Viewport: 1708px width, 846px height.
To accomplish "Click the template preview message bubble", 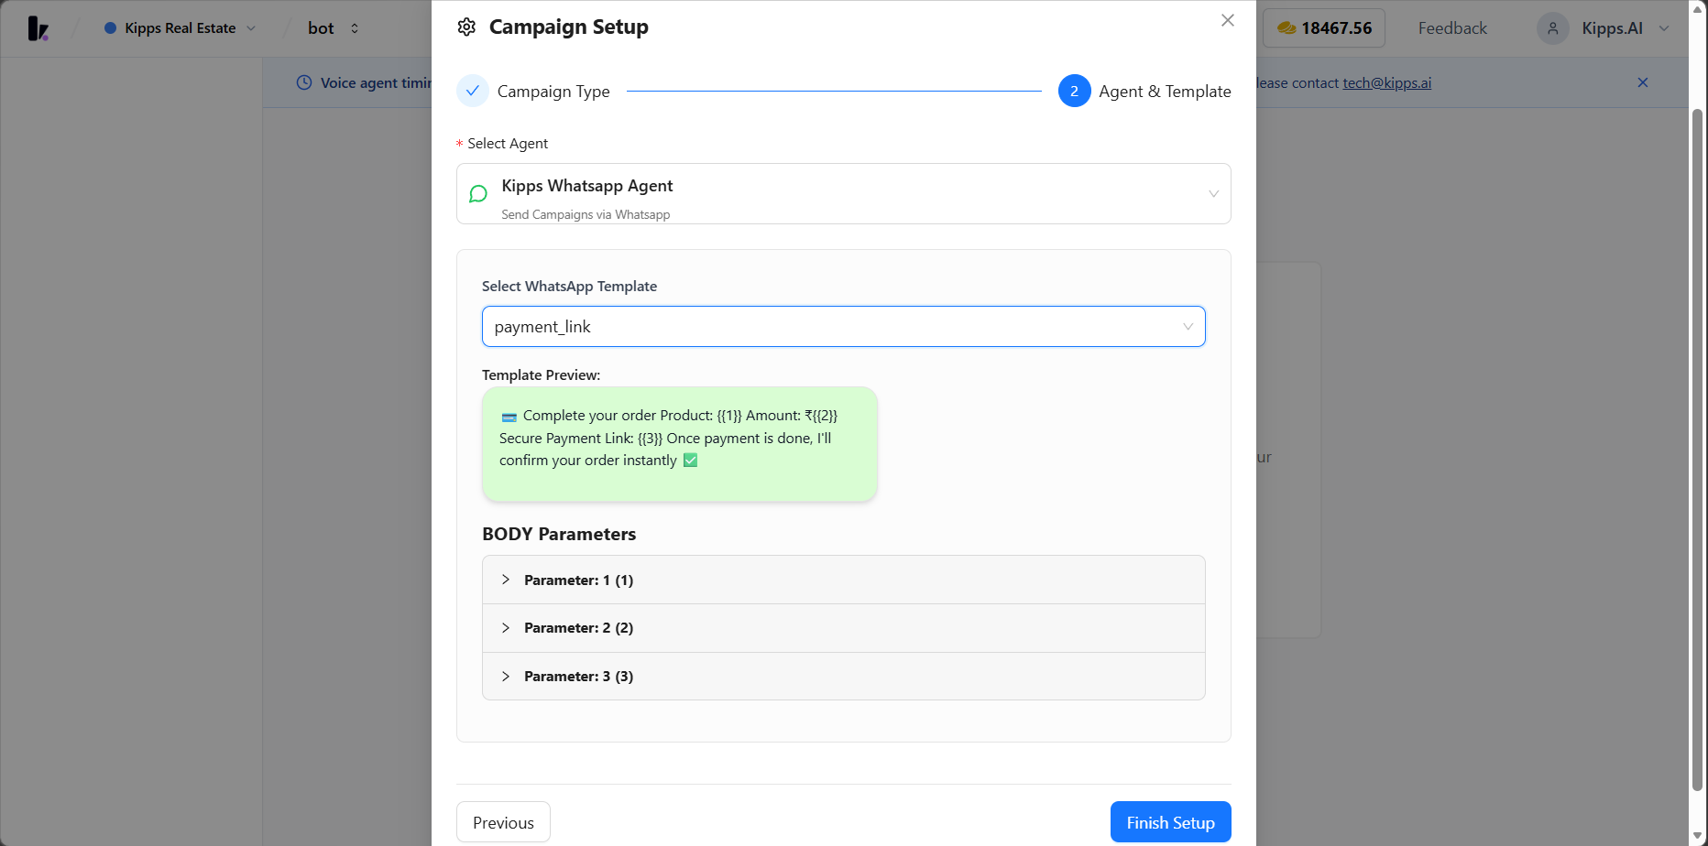I will point(680,444).
